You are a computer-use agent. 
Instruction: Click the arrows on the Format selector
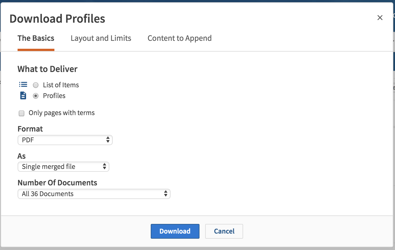(x=108, y=140)
